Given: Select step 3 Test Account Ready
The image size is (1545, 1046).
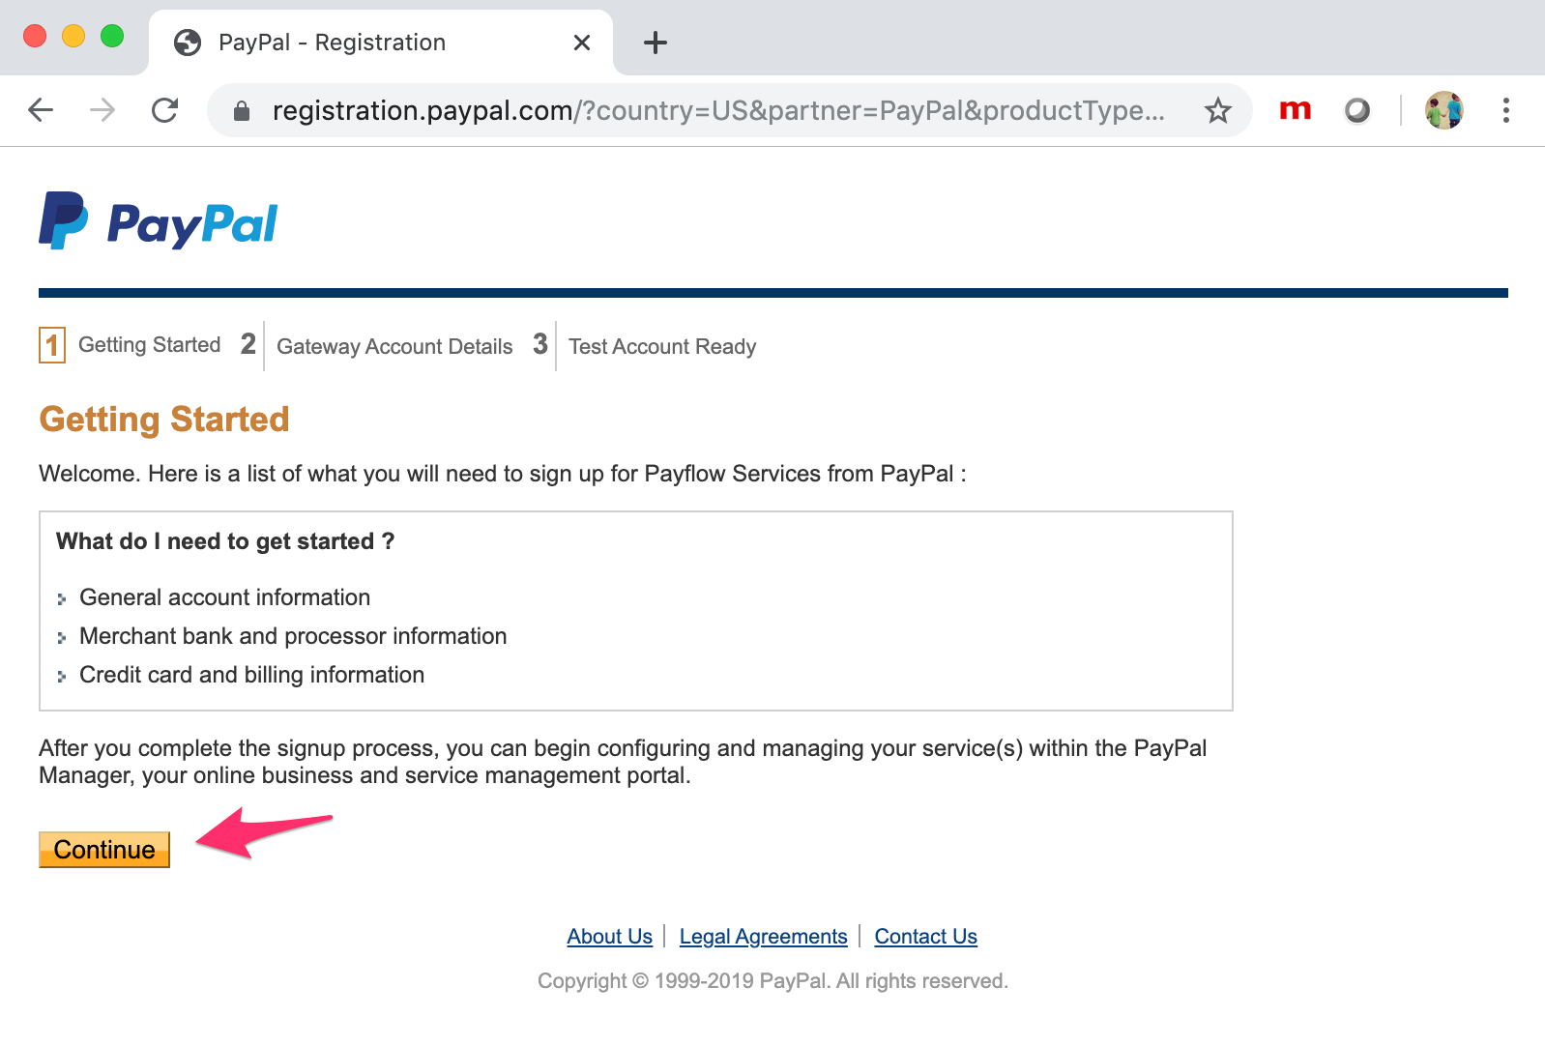Looking at the screenshot, I should click(x=661, y=346).
